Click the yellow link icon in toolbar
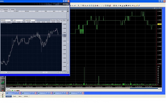The height and width of the screenshot is (103, 166). [x=137, y=6]
